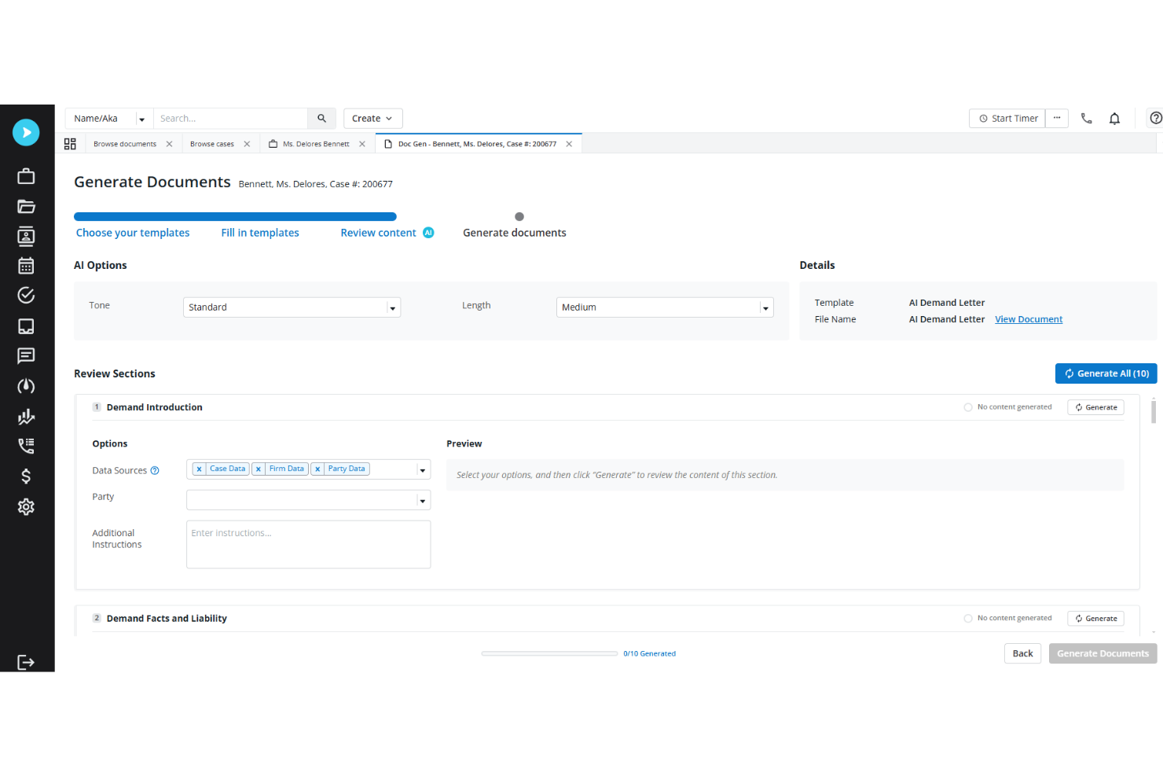The image size is (1163, 776).
Task: Switch to the Ms. Delores Bennett tab
Action: click(316, 144)
